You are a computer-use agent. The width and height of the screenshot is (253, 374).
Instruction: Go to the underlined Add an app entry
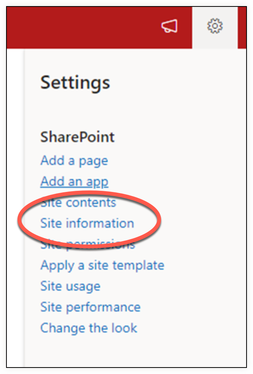click(x=74, y=182)
